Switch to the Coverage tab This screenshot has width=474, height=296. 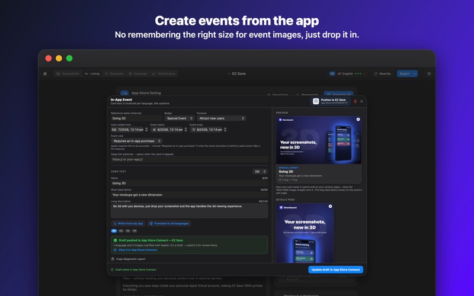138,73
